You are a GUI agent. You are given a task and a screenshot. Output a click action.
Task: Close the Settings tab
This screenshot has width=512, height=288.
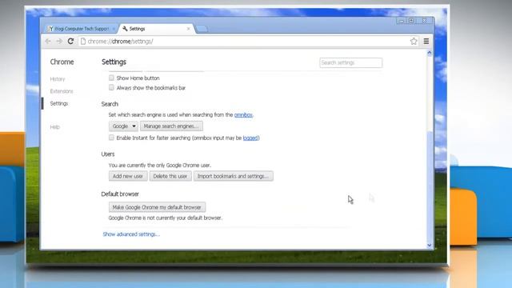(189, 29)
